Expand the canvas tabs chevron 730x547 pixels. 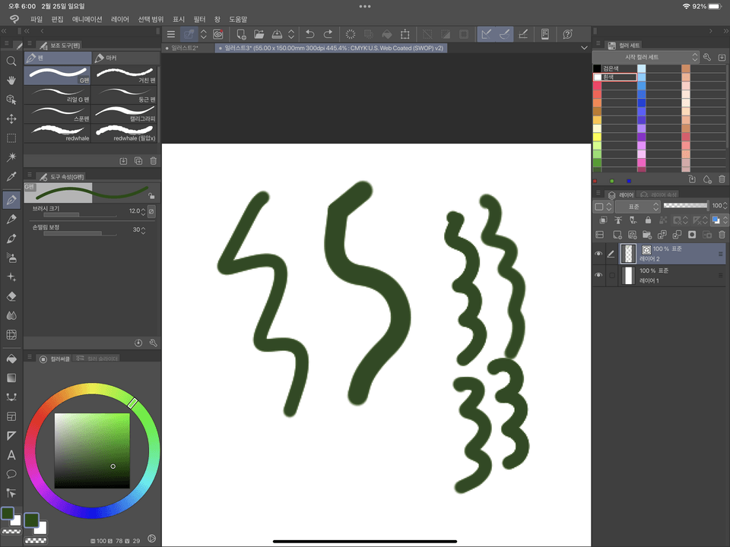click(x=584, y=47)
